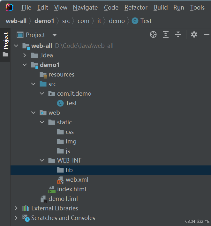Collapse the src folder
The height and width of the screenshot is (226, 211).
coord(33,84)
